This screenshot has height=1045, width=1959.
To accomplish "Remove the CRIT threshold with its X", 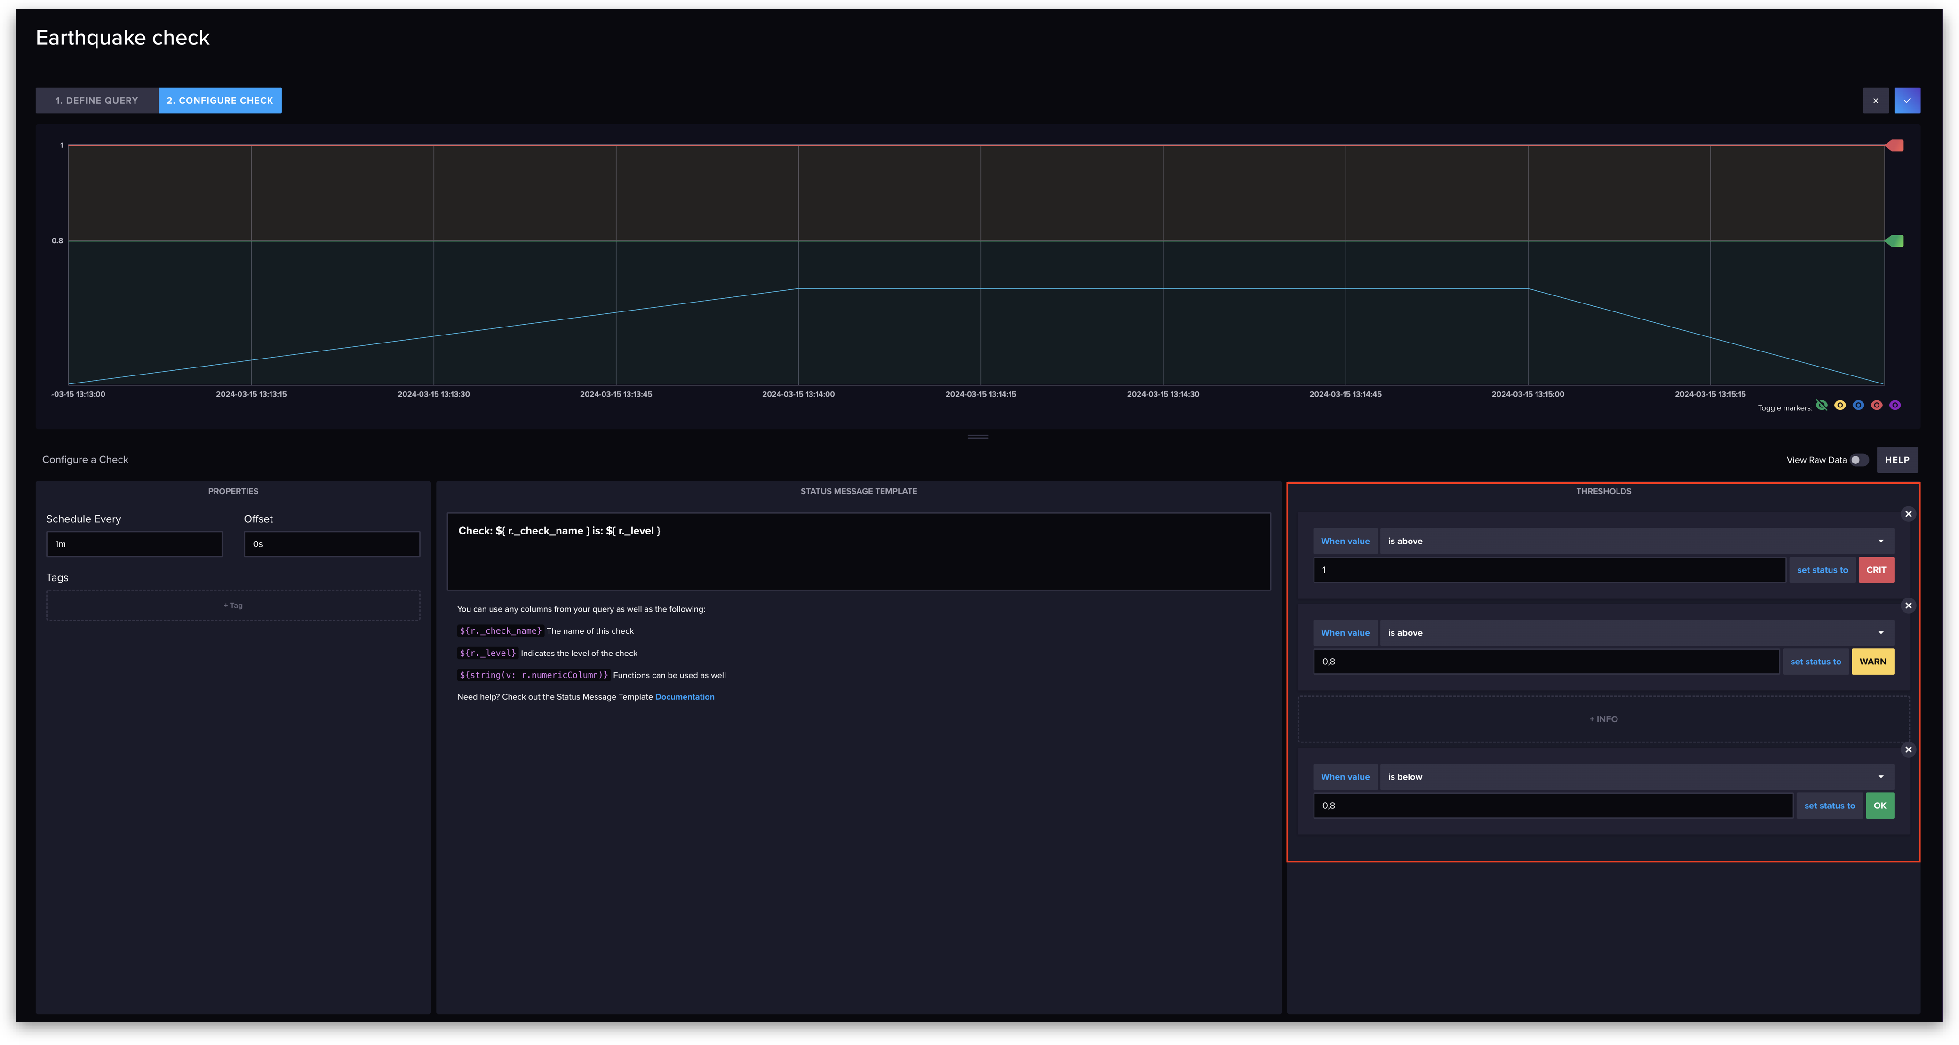I will (1908, 514).
